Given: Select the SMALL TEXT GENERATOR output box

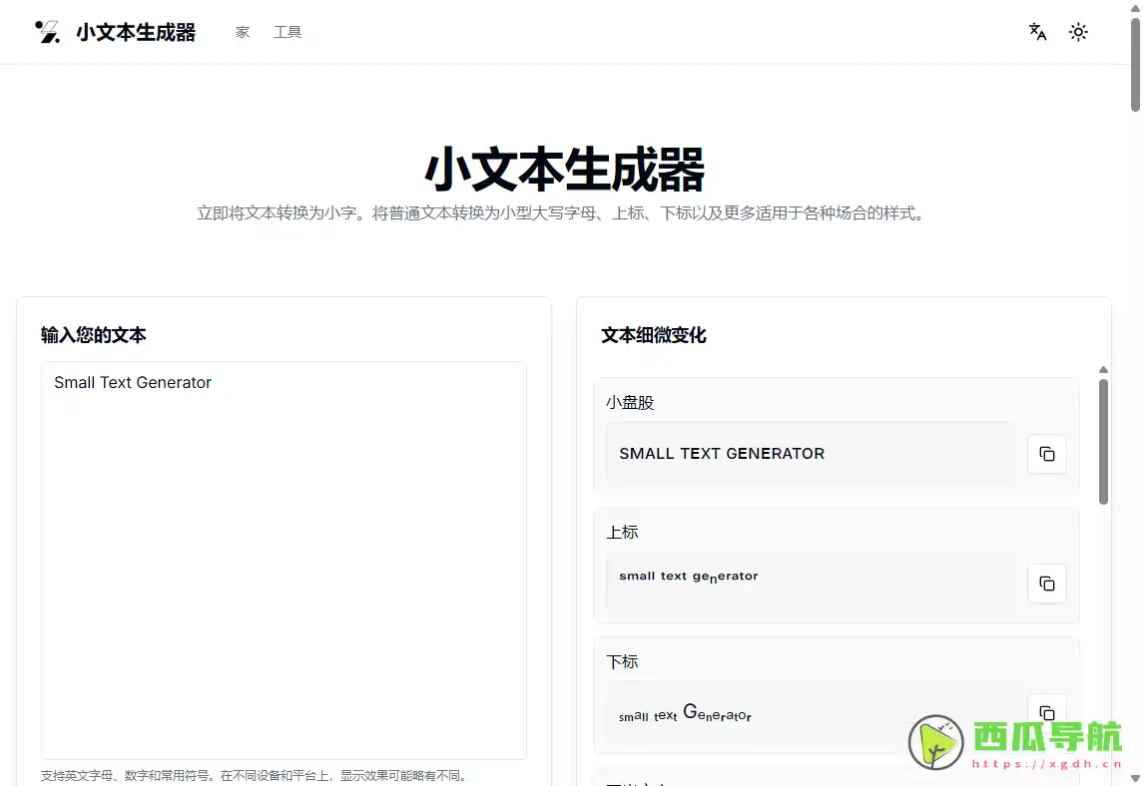Looking at the screenshot, I should [x=809, y=454].
